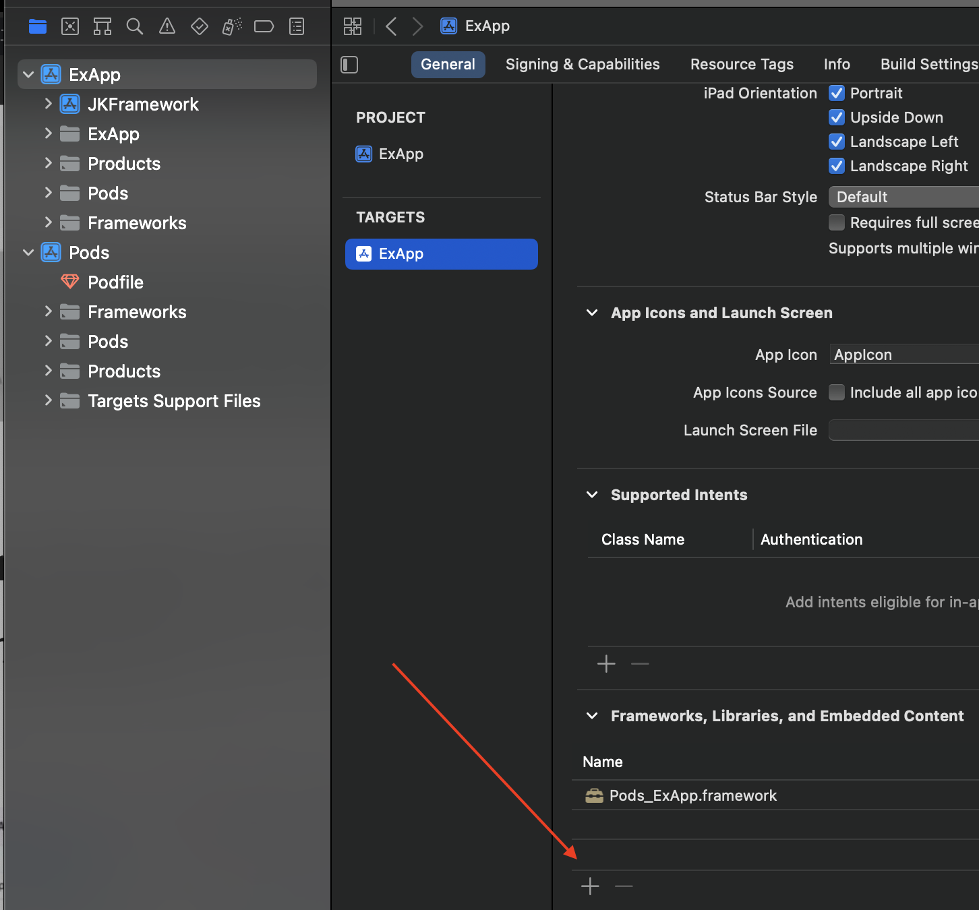Switch to Signing & Capabilities tab
Screen dimensions: 979x910
pyautogui.click(x=583, y=65)
